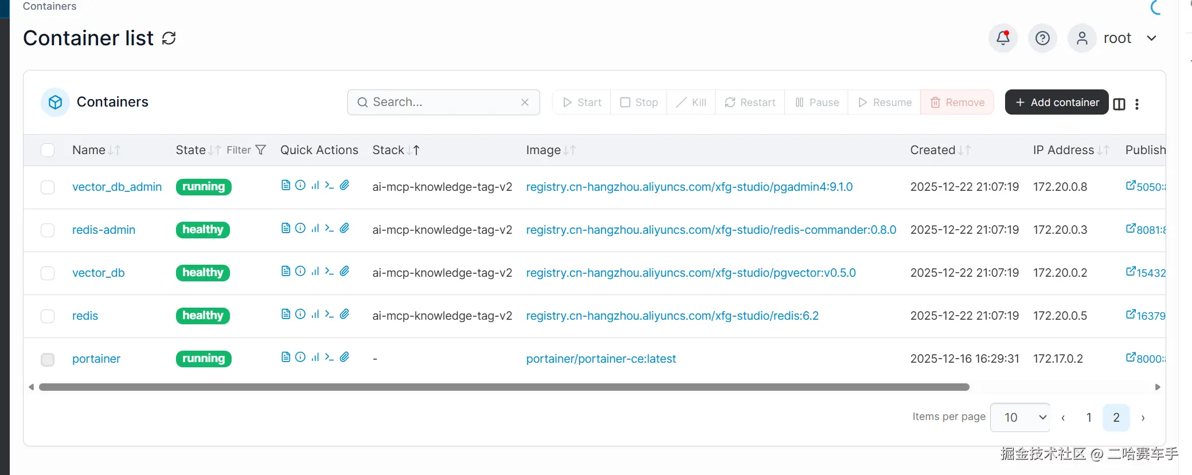Open logs for vector_db_admin container
Image resolution: width=1192 pixels, height=475 pixels.
tap(286, 185)
